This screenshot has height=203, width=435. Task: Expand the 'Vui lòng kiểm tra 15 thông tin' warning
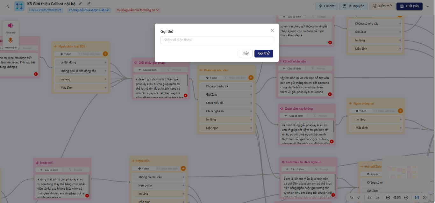point(138,10)
